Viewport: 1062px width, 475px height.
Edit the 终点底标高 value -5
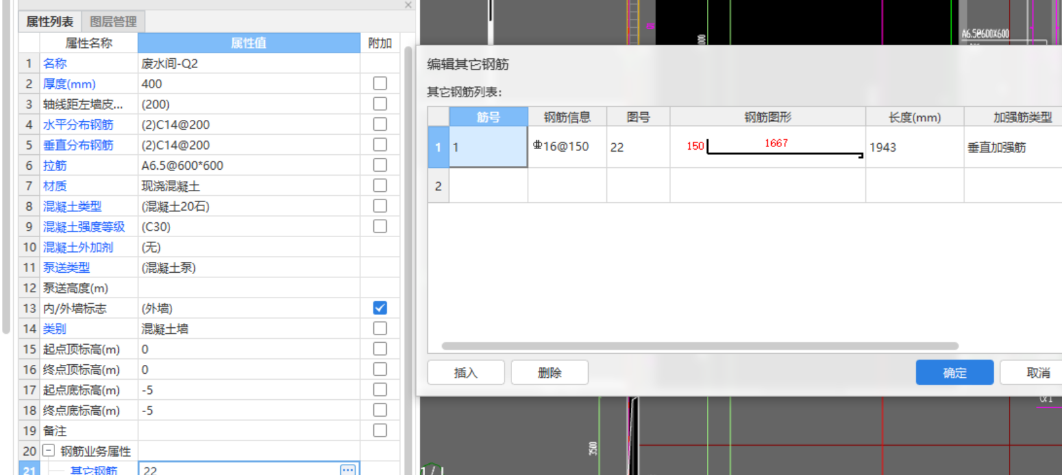point(249,410)
